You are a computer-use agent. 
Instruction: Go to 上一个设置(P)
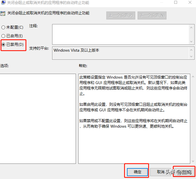coord(121,15)
